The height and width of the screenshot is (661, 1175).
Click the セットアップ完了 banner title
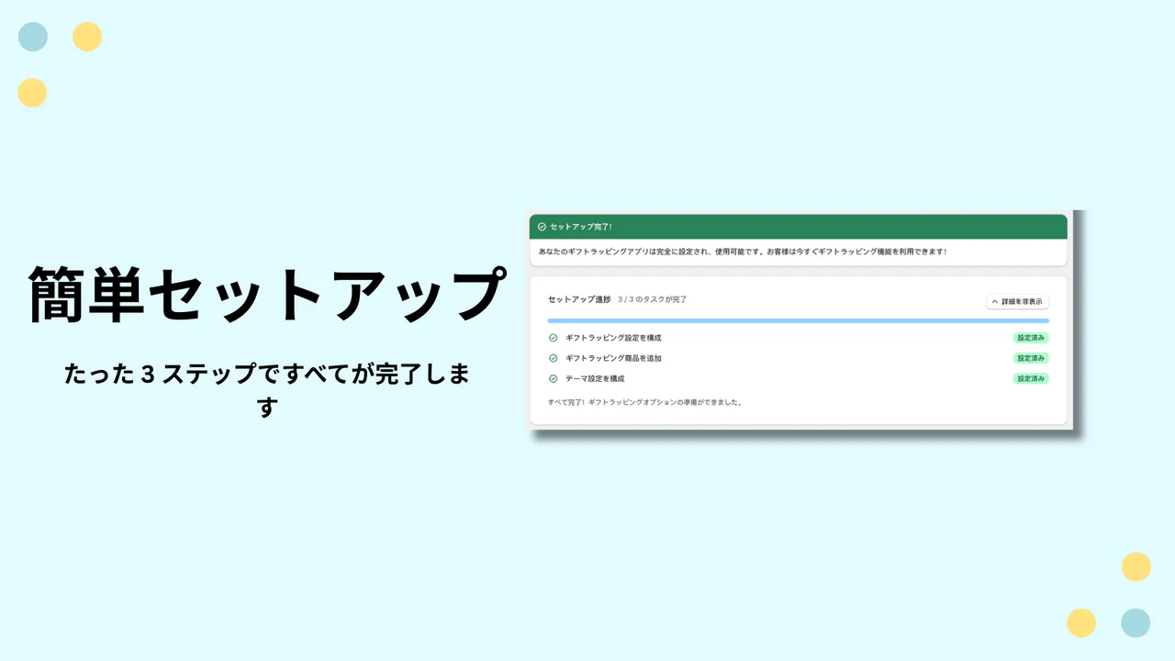coord(578,226)
